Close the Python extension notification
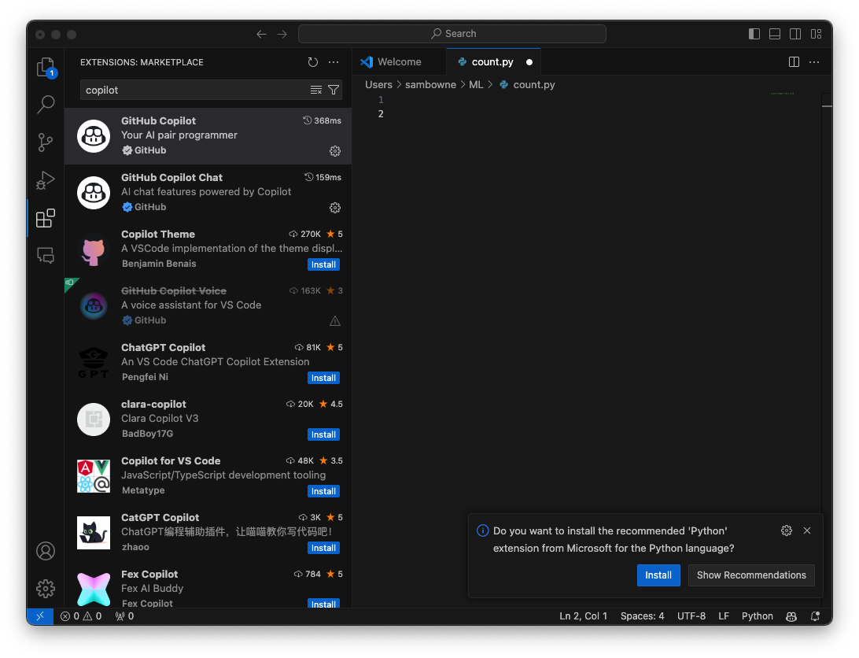This screenshot has height=658, width=859. (807, 530)
